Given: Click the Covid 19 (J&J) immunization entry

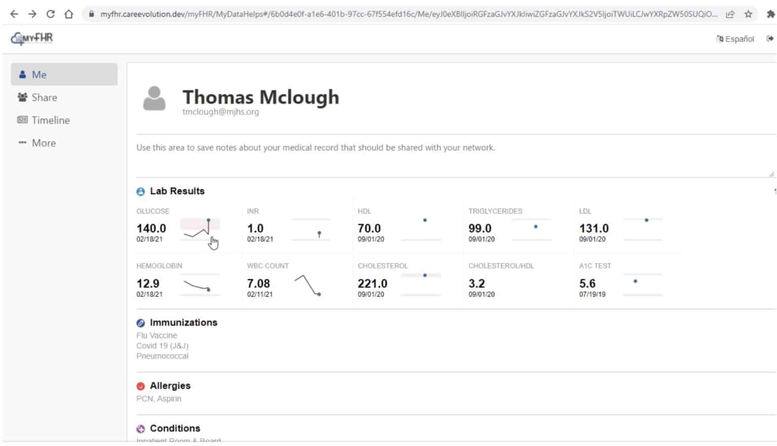Looking at the screenshot, I should 162,346.
